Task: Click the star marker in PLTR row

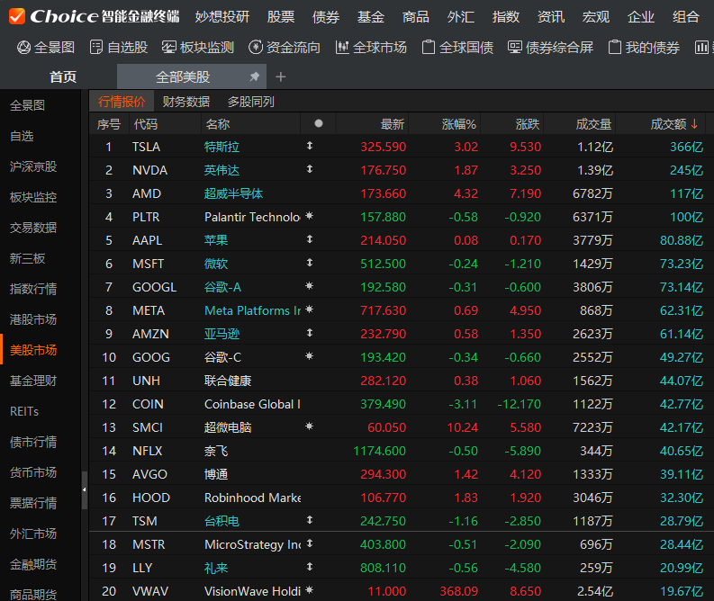Action: click(310, 216)
